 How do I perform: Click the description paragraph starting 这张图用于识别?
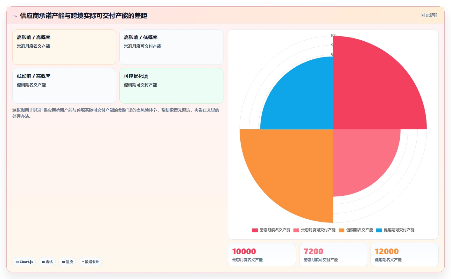pos(116,113)
